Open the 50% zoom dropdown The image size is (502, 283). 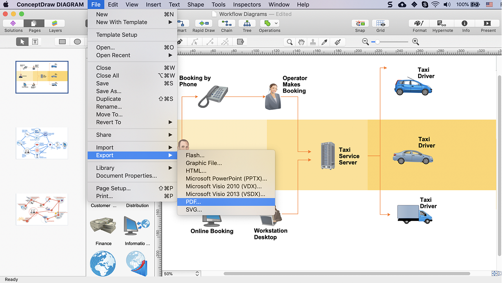click(x=181, y=274)
